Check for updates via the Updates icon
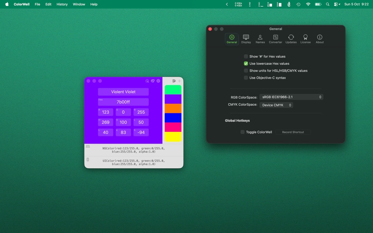Viewport: 373px width, 233px height. tap(291, 38)
